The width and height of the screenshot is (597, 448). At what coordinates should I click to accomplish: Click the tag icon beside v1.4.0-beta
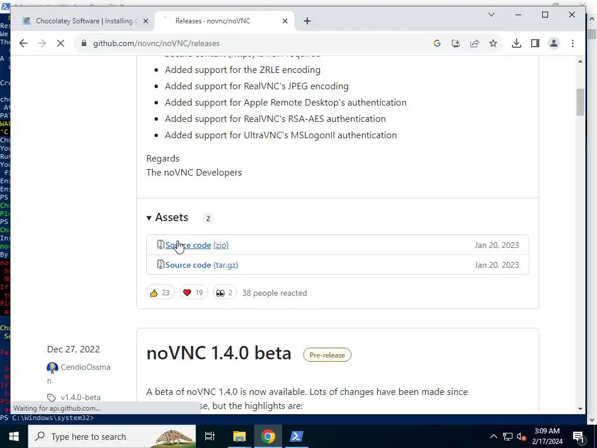51,398
